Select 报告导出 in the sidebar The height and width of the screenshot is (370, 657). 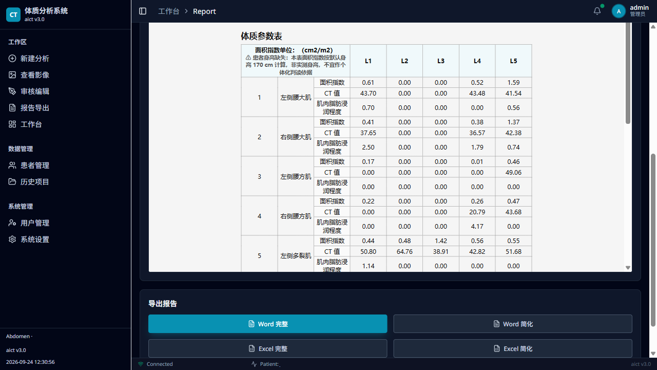[x=66, y=108]
